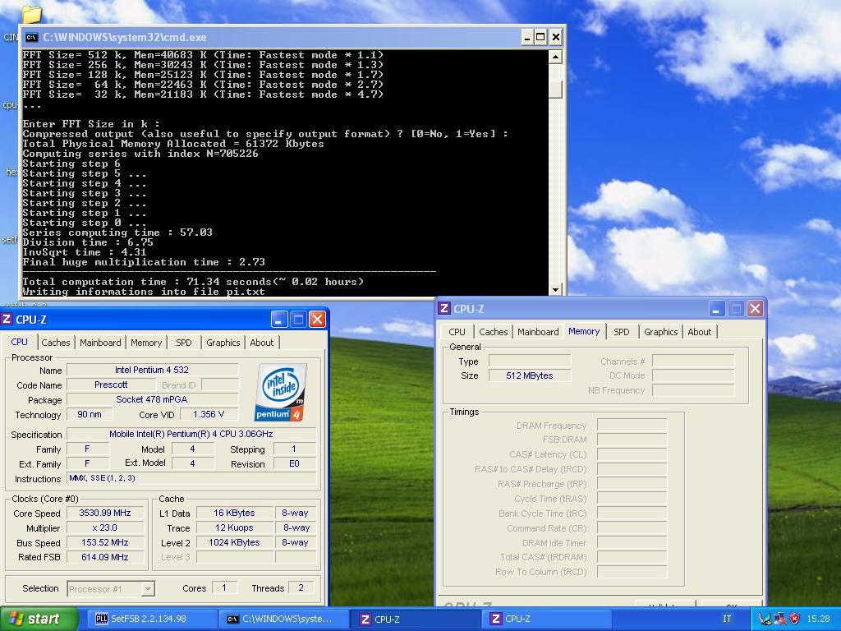Select the Memory tab in right CPU-Z window

point(584,331)
